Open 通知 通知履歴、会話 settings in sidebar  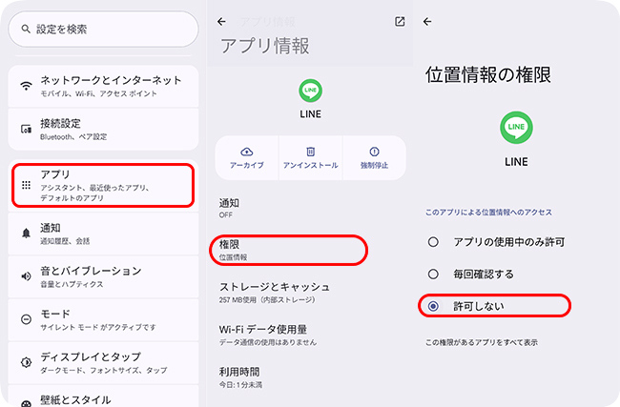point(103,234)
